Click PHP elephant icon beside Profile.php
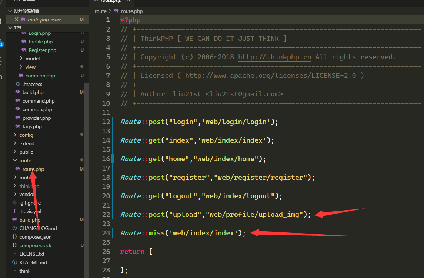Screen dimensions: 424x278 [x=24, y=42]
